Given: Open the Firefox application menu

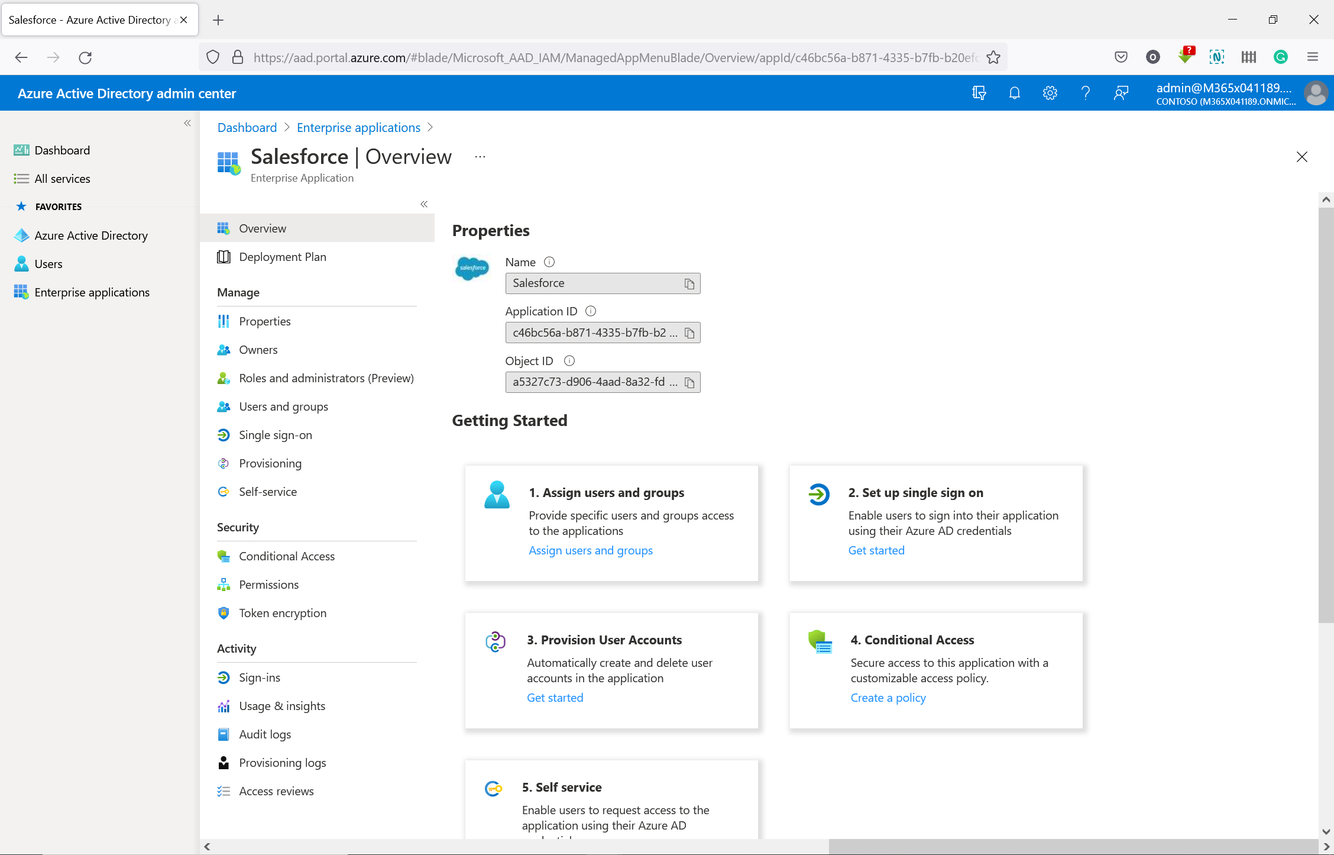Looking at the screenshot, I should [1313, 57].
